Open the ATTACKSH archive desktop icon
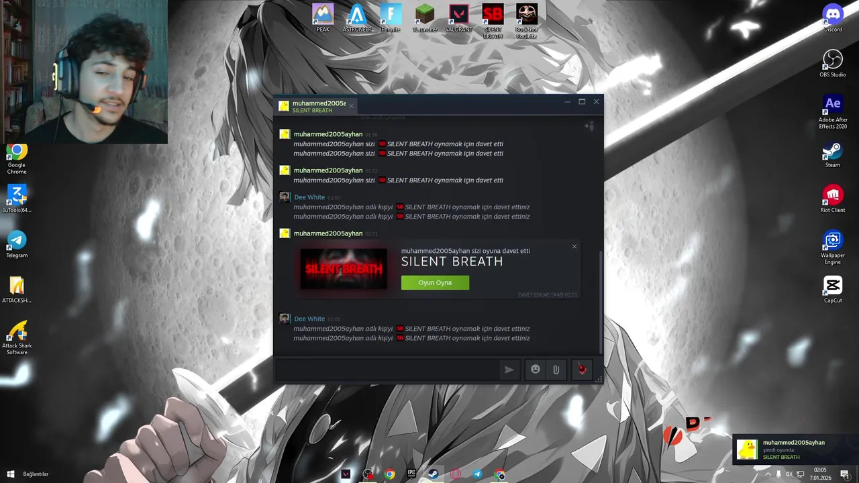Screen dimensions: 859x483 click(x=17, y=289)
